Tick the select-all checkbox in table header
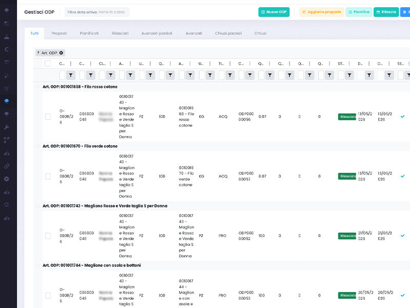The width and height of the screenshot is (410, 308). click(x=48, y=63)
